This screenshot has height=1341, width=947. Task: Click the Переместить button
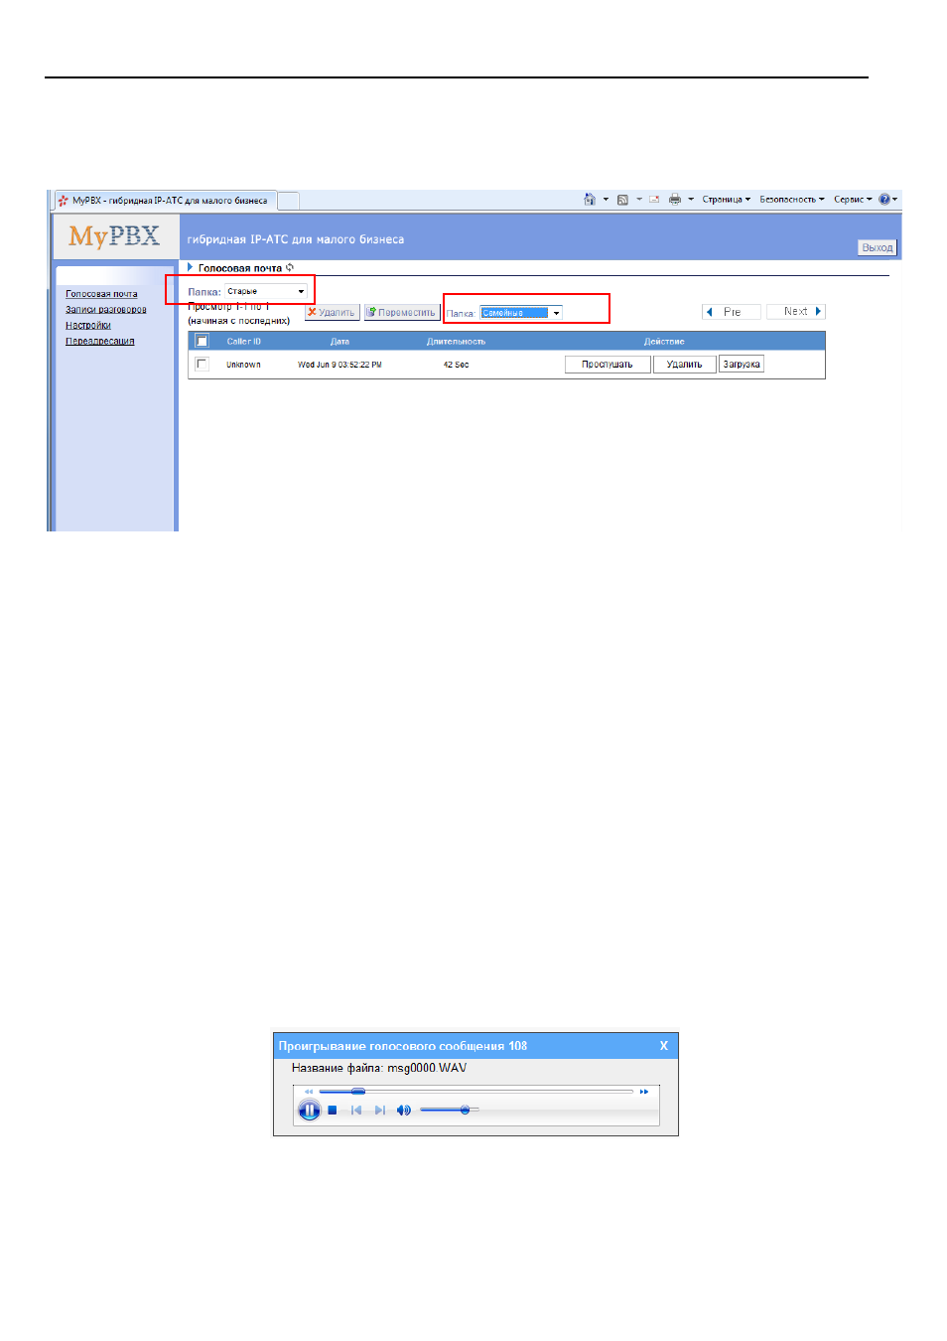402,312
